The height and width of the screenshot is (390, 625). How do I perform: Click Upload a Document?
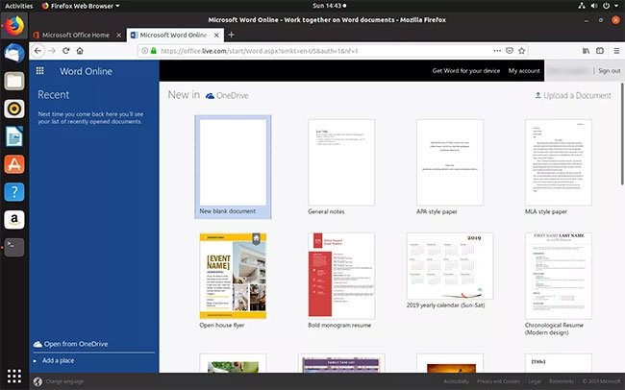[572, 95]
